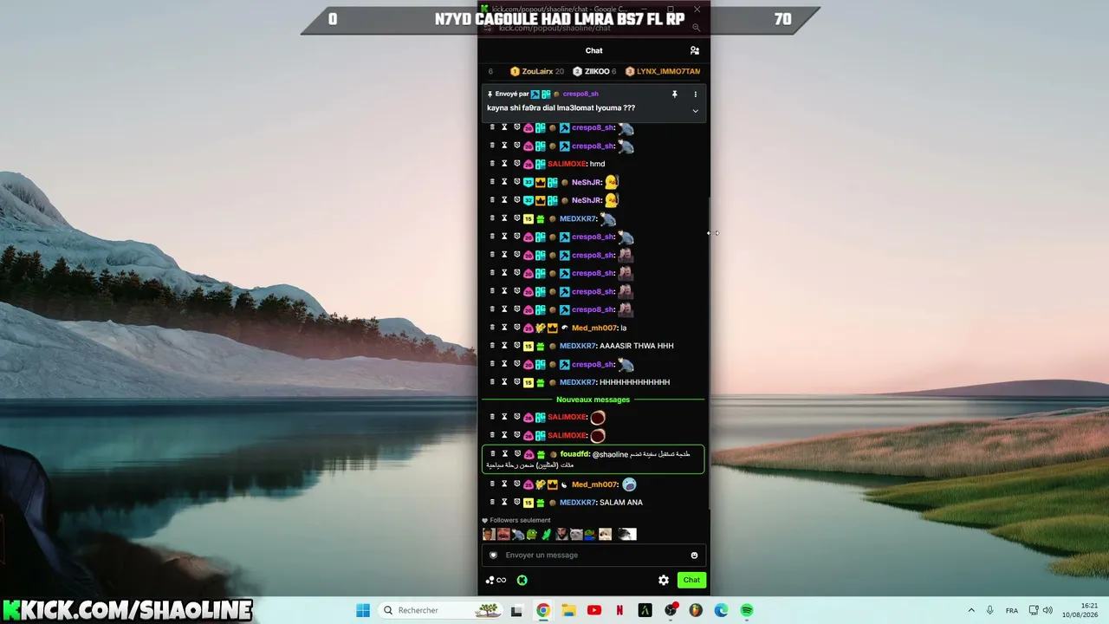Click the chat scrollbar thumb
1109x624 pixels.
[708, 353]
